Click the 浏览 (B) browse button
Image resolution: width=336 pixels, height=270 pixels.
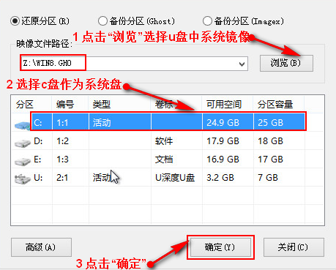pos(286,63)
